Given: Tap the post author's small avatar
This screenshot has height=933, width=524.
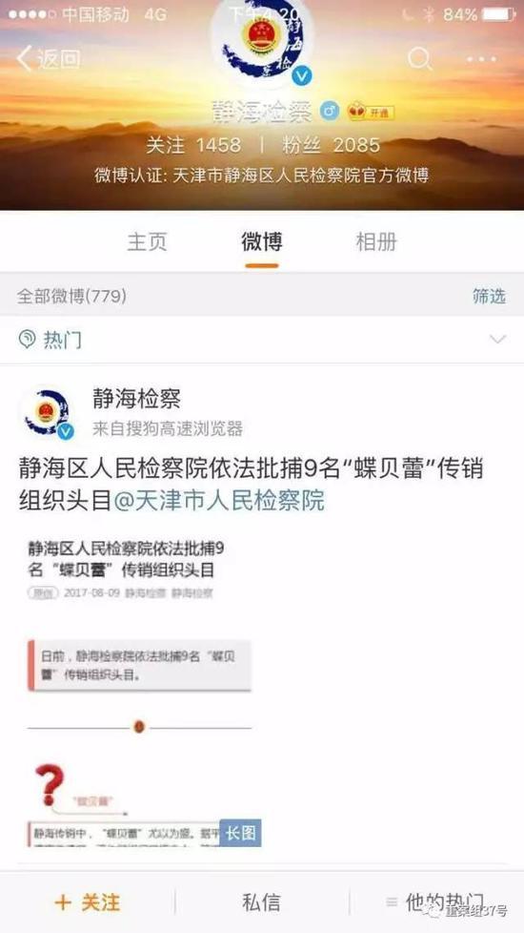Looking at the screenshot, I should pos(48,413).
